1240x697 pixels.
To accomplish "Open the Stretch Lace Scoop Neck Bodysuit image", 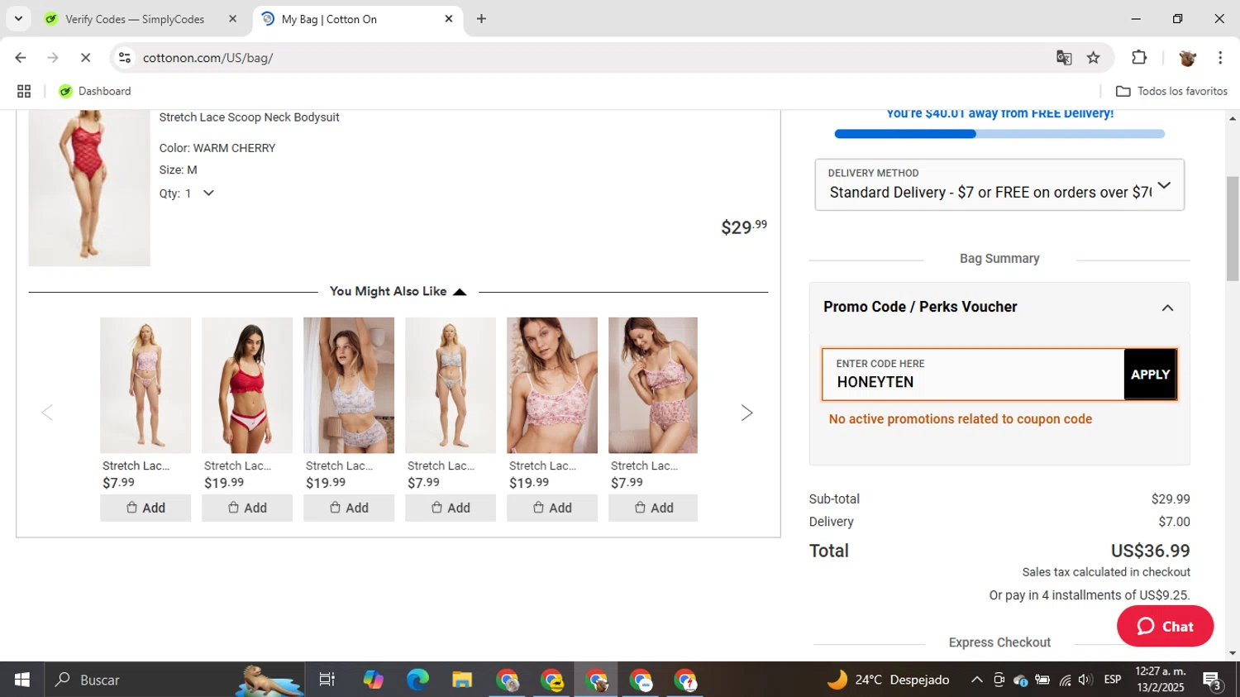I will (x=89, y=188).
